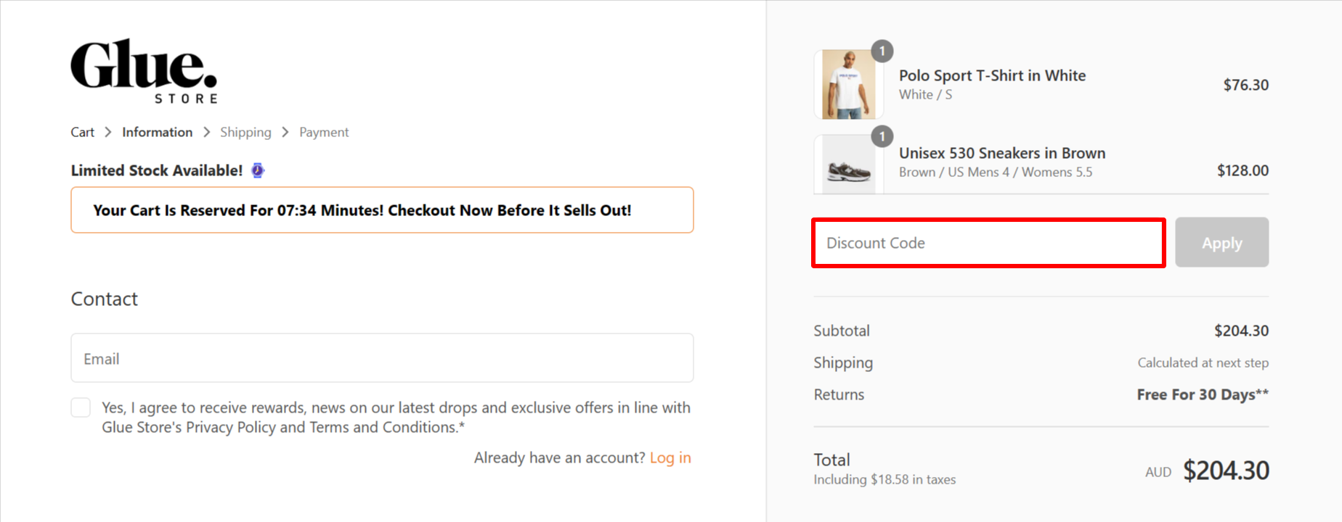
Task: Click the Information breadcrumb step
Action: coord(157,132)
